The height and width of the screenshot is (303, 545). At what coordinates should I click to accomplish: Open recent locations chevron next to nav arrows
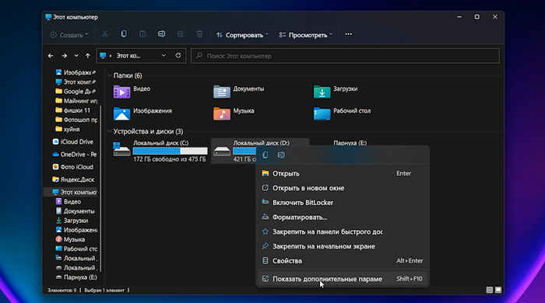tap(76, 55)
